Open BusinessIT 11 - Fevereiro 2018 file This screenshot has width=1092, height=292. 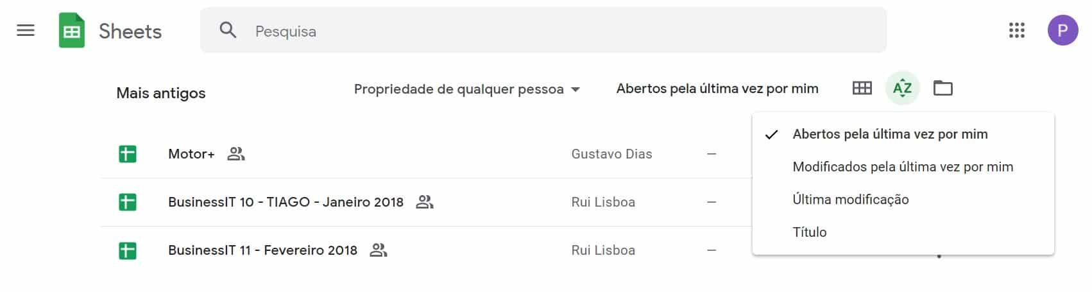(x=262, y=250)
